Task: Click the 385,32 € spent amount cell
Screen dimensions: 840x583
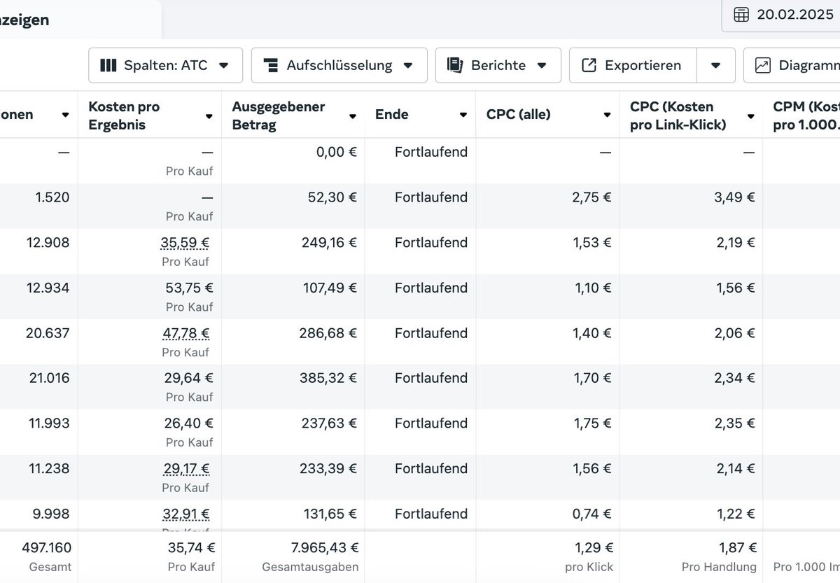Action: (x=328, y=378)
